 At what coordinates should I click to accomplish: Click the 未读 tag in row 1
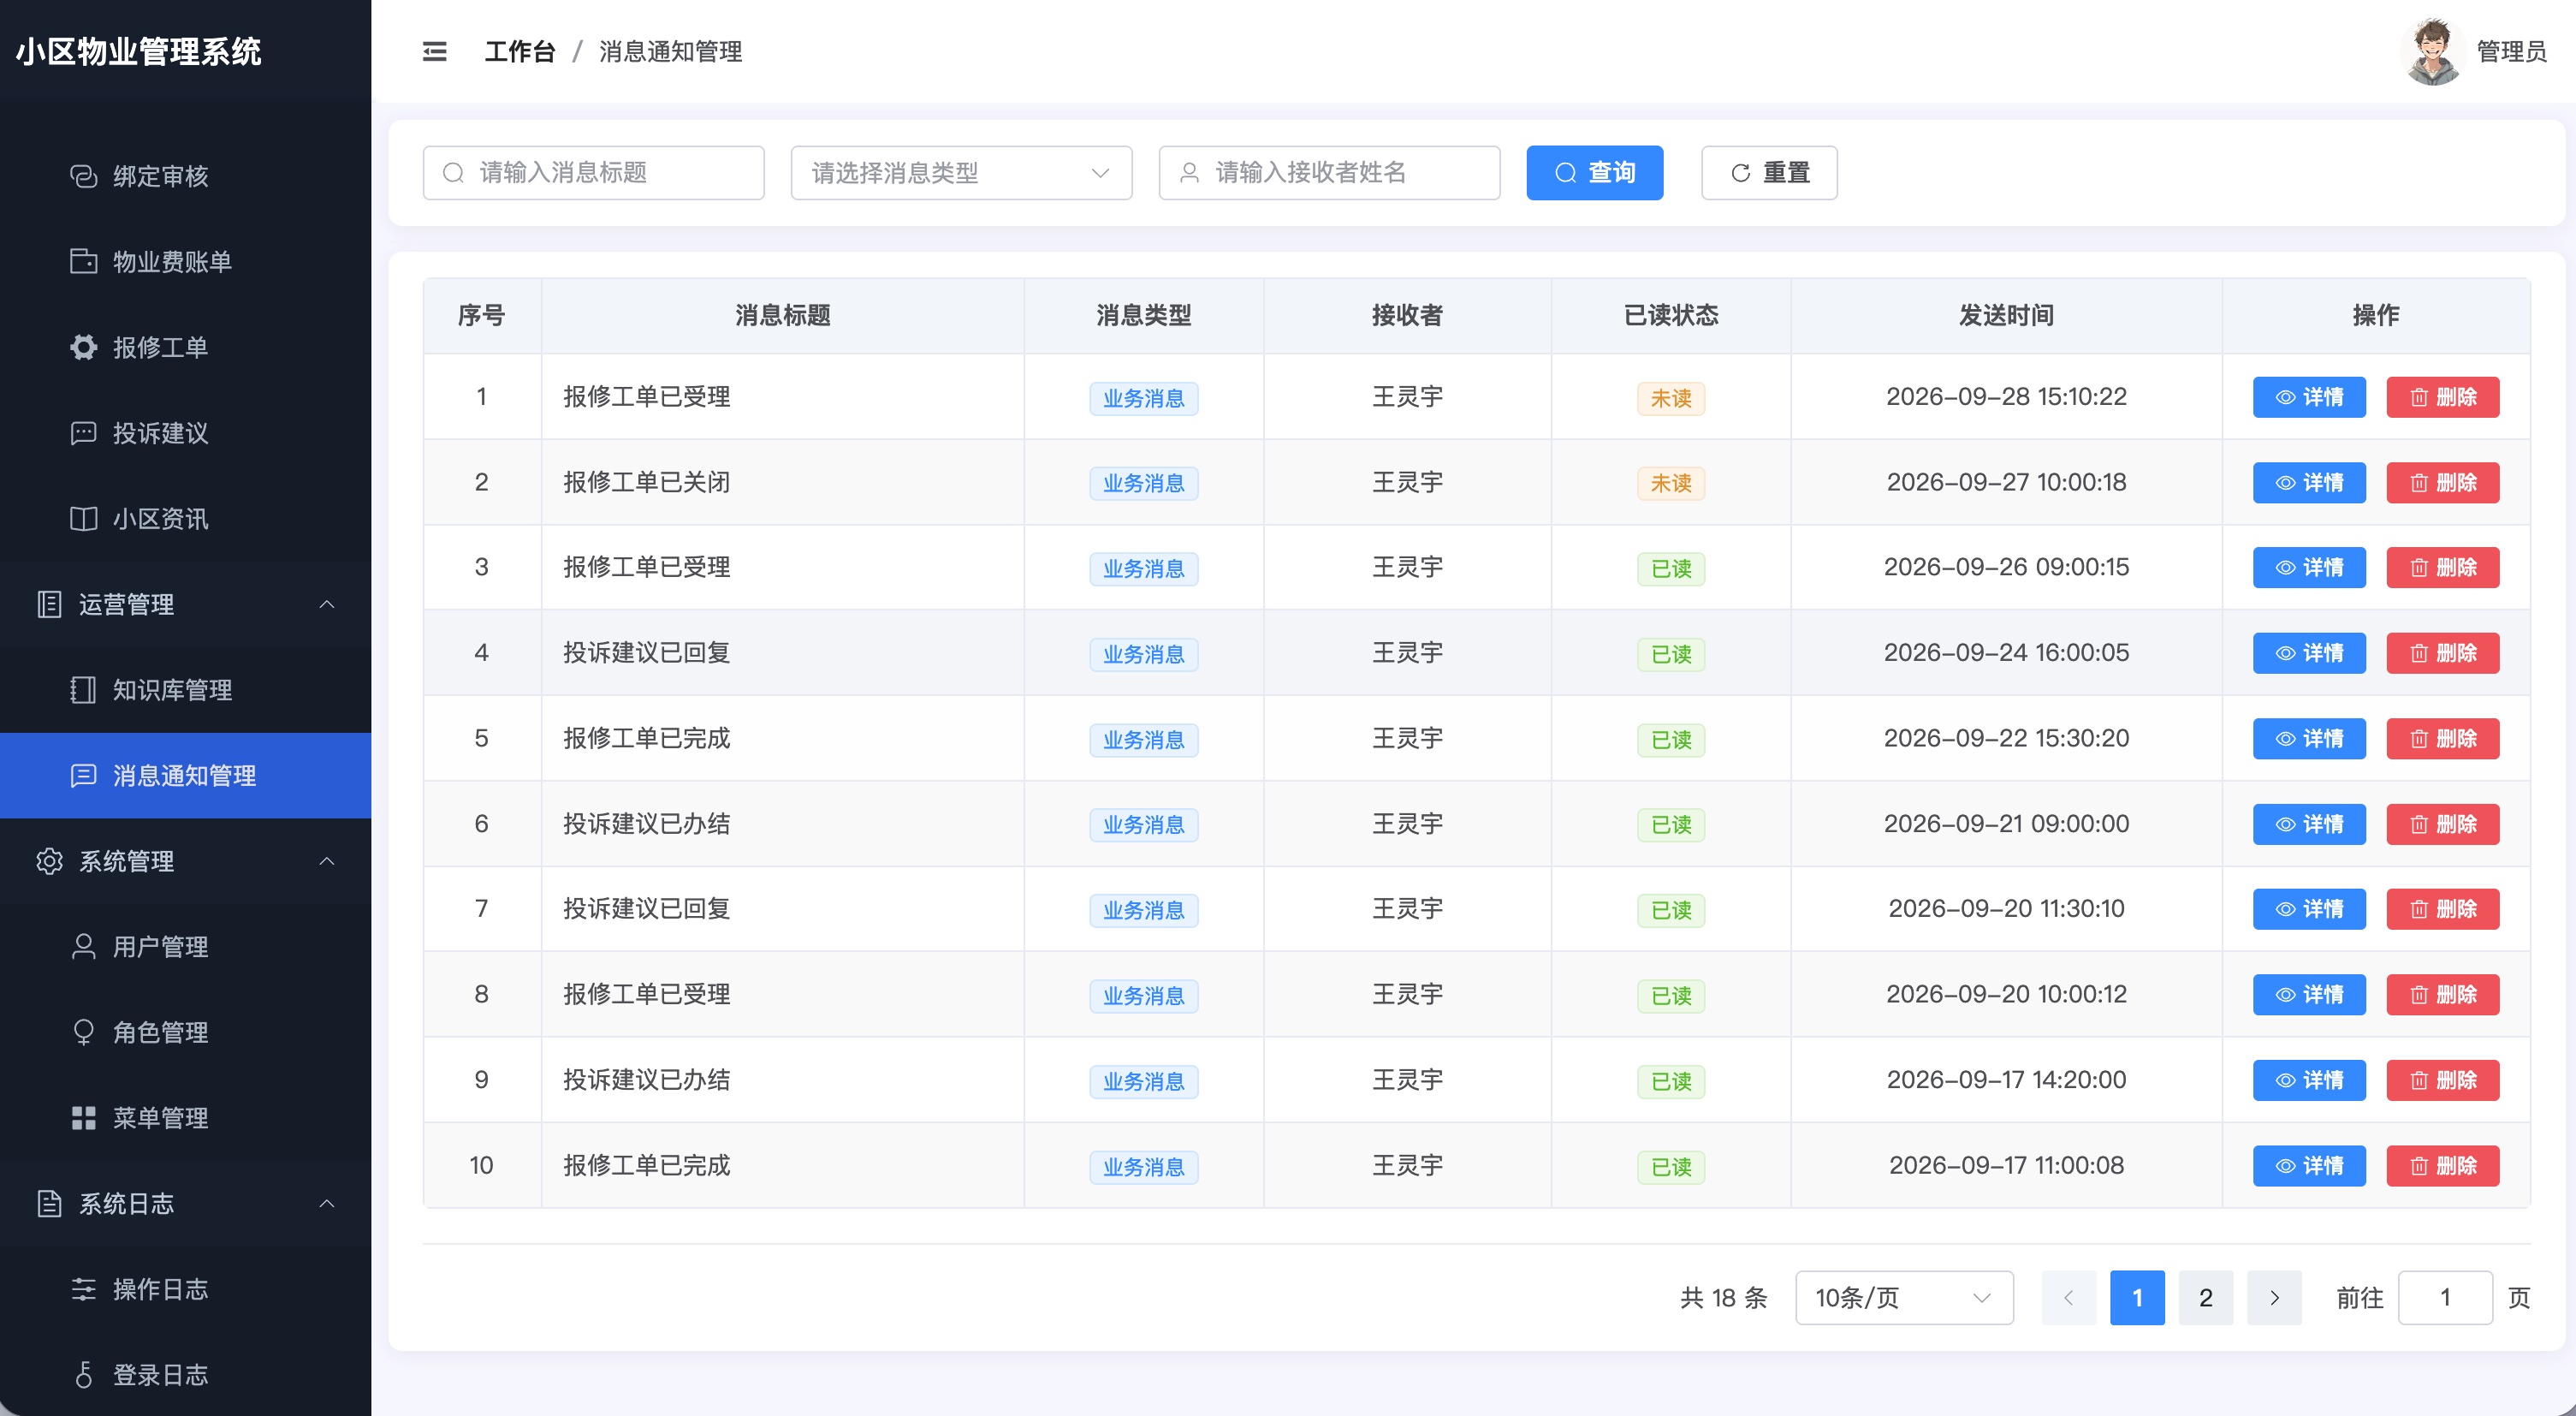coord(1670,398)
